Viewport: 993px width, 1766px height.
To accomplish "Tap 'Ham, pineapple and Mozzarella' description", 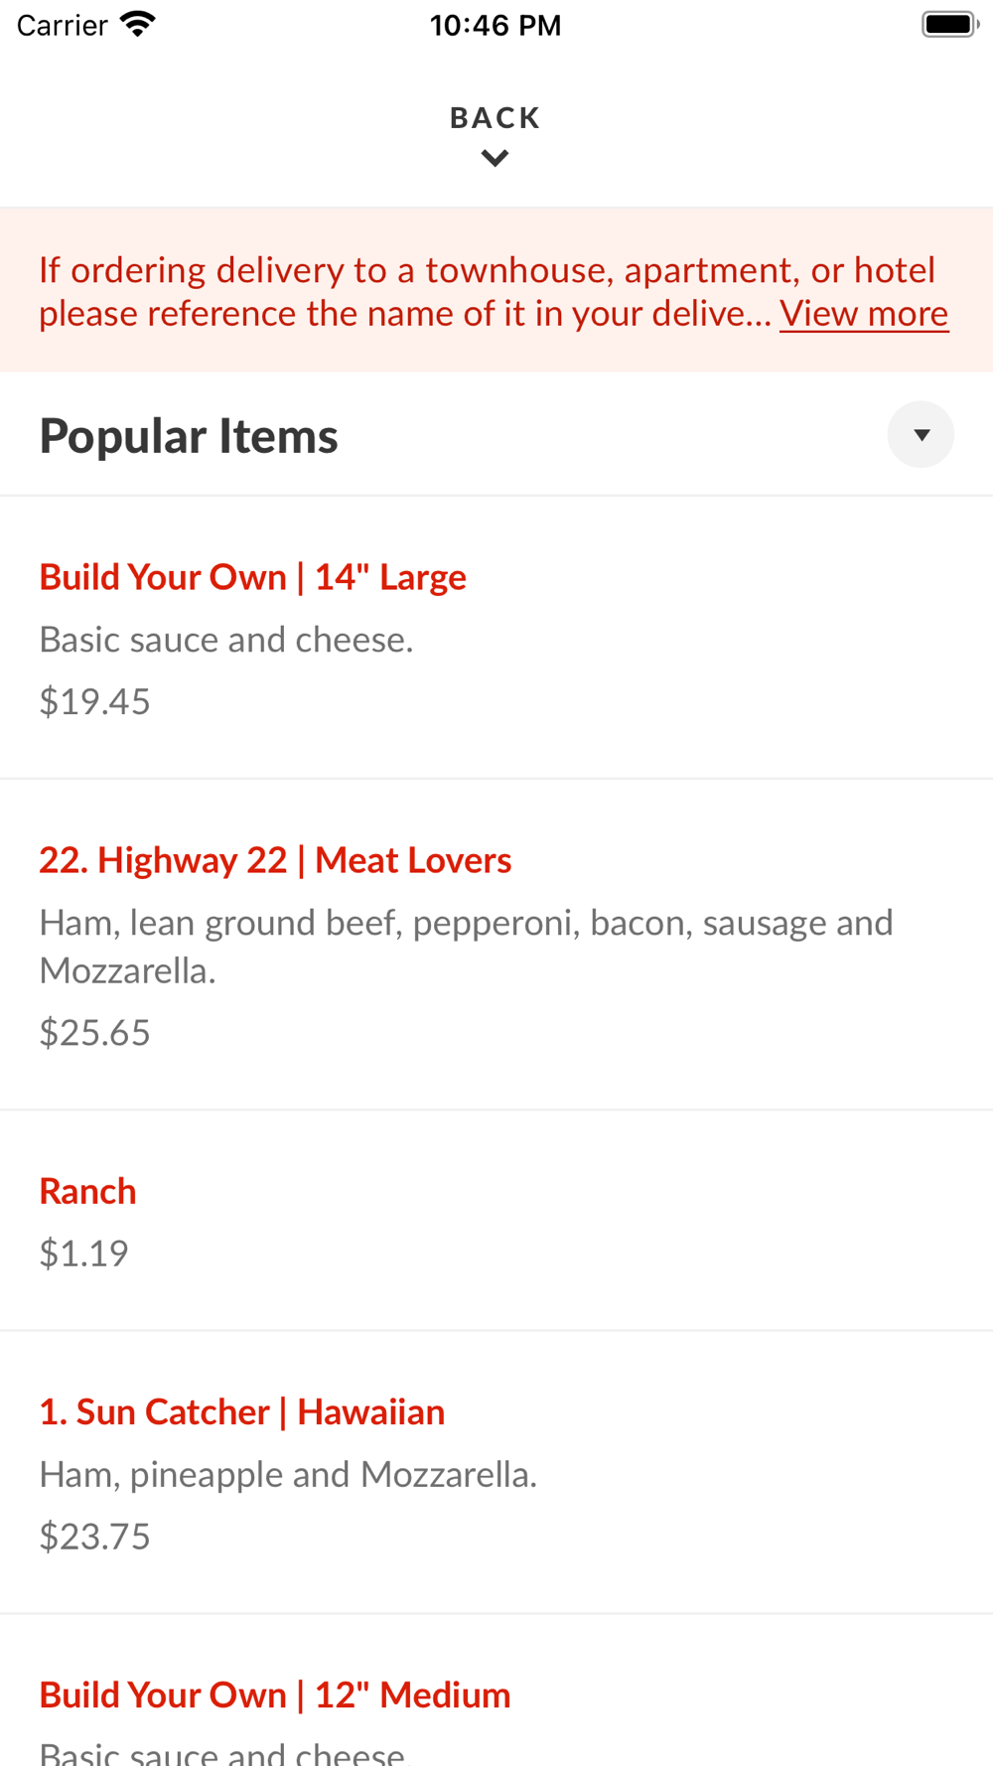I will point(288,1475).
